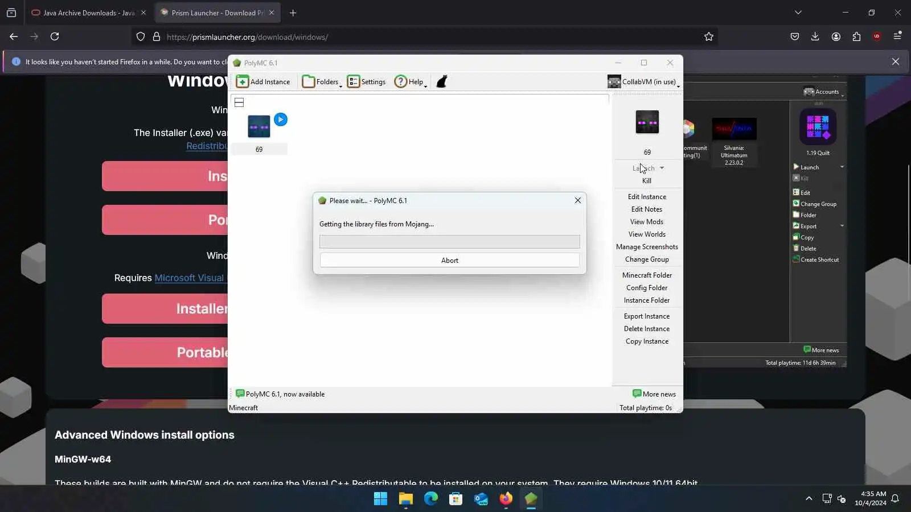The height and width of the screenshot is (512, 911).
Task: Click Add Instance in PolyMC toolbar
Action: point(263,82)
